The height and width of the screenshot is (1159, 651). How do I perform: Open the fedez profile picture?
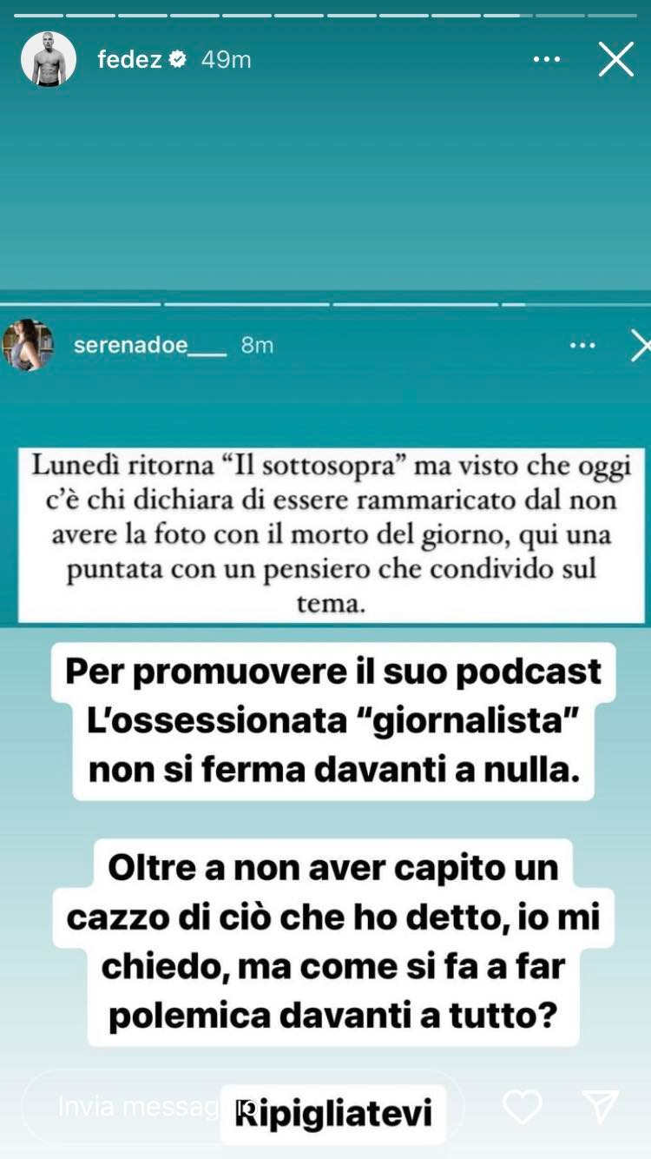[49, 59]
